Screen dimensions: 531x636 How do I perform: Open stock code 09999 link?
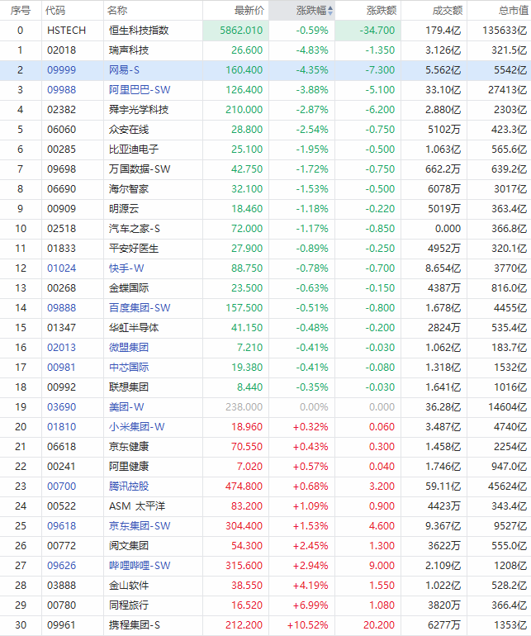(x=61, y=70)
